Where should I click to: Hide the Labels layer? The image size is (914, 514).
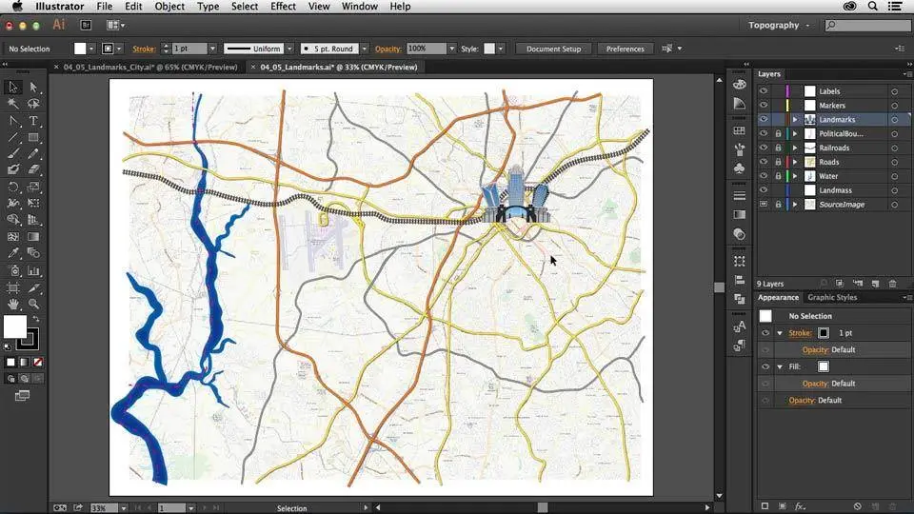coord(764,91)
